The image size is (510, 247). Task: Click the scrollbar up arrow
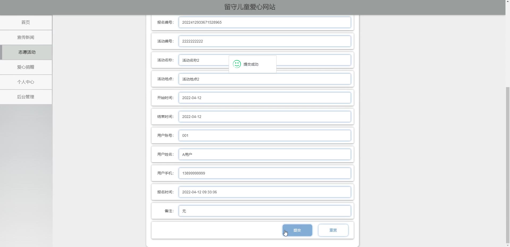(508, 2)
